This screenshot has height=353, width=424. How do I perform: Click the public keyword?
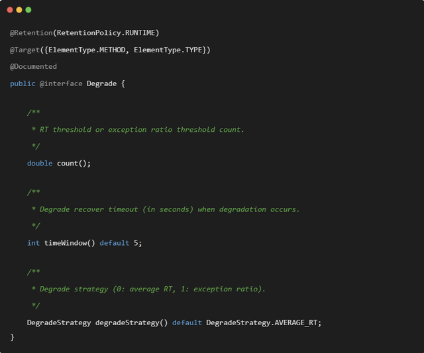tap(23, 84)
